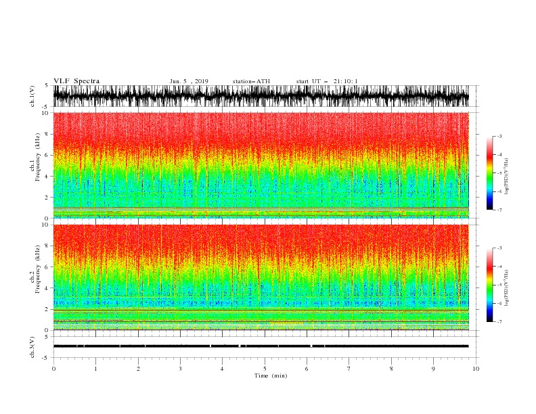536x414 pixels.
Task: Click the "3" tick on the Time axis
Action: coord(180,369)
